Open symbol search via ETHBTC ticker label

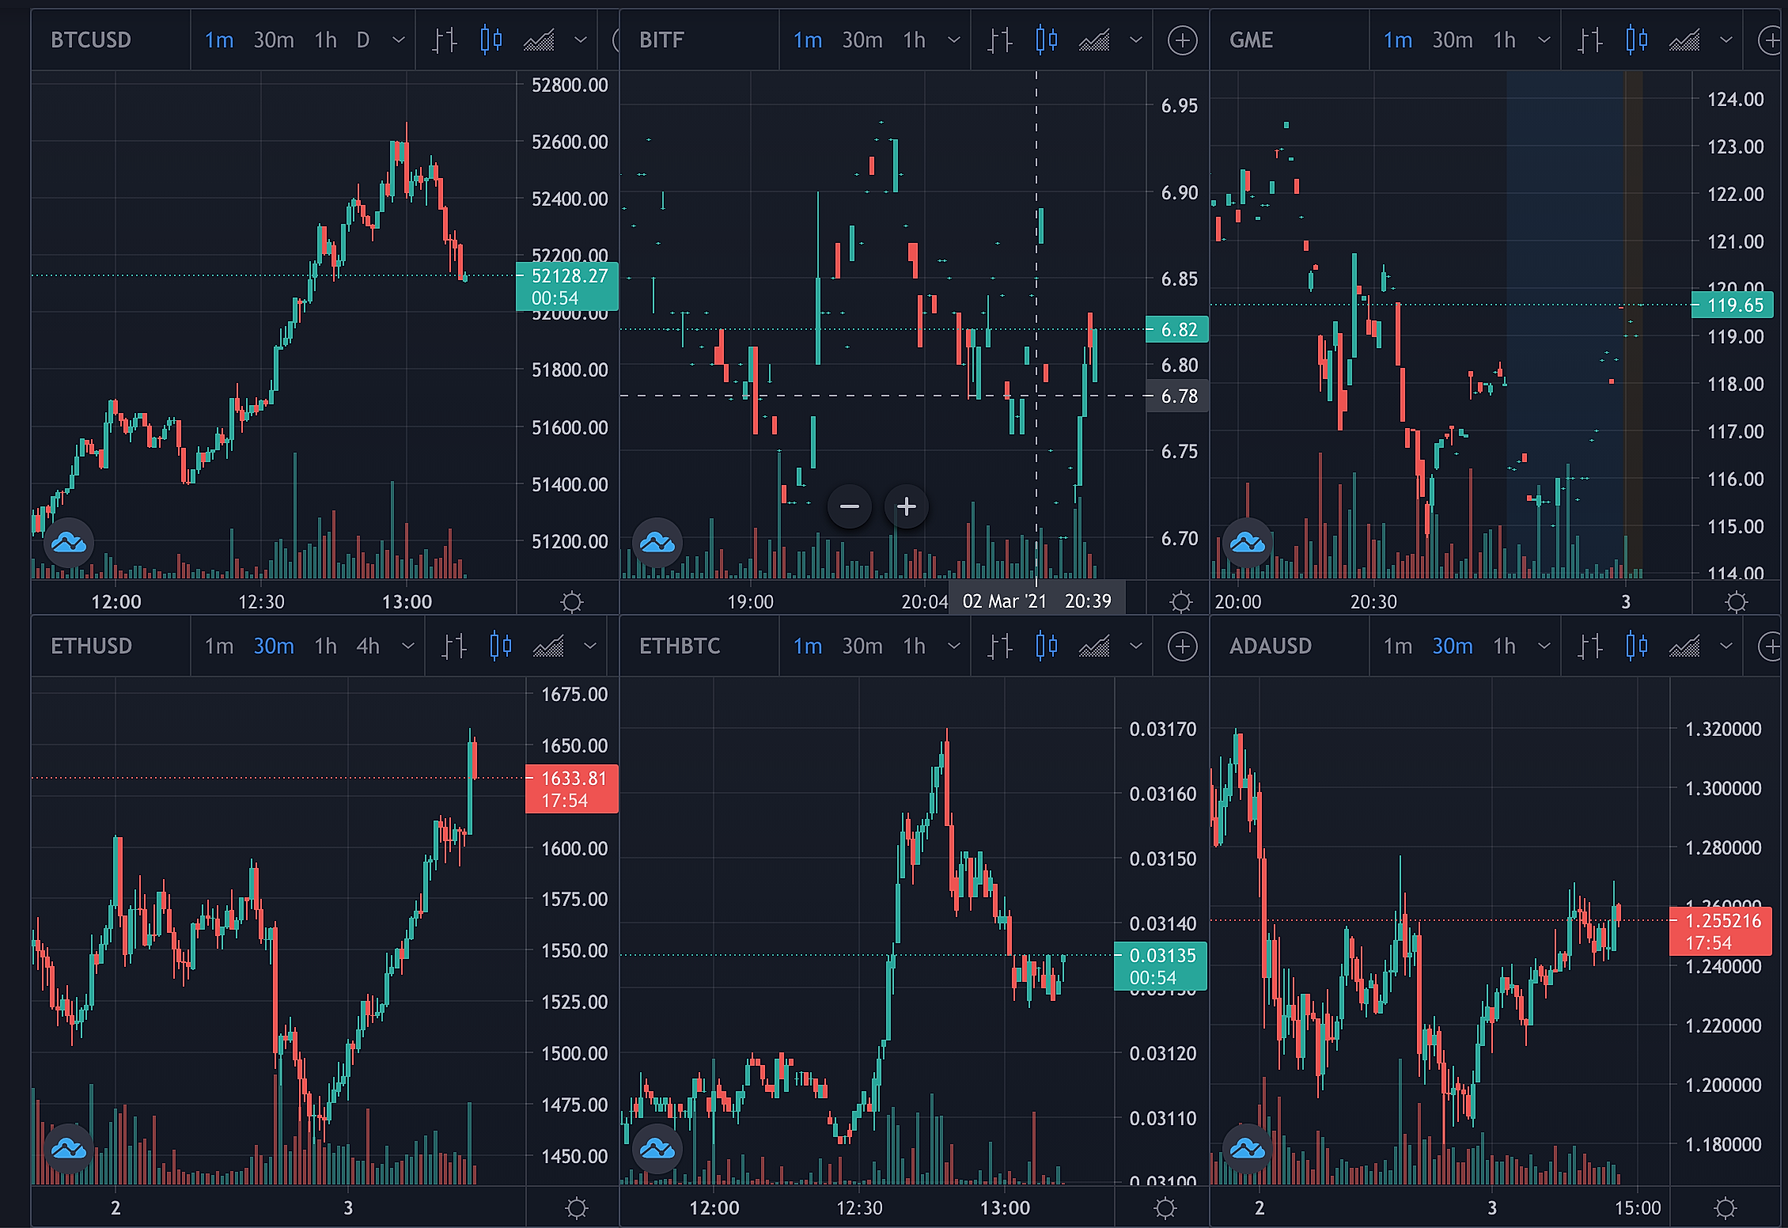point(680,646)
